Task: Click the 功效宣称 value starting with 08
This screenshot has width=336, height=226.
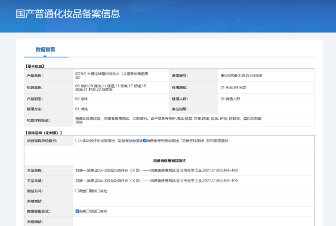Action: click(110, 87)
